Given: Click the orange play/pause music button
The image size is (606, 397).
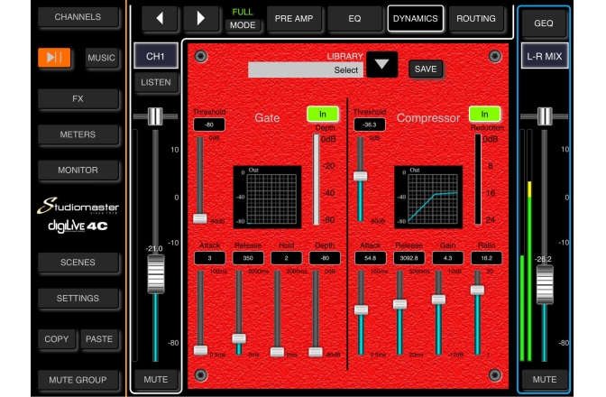Looking at the screenshot, I should (x=54, y=58).
